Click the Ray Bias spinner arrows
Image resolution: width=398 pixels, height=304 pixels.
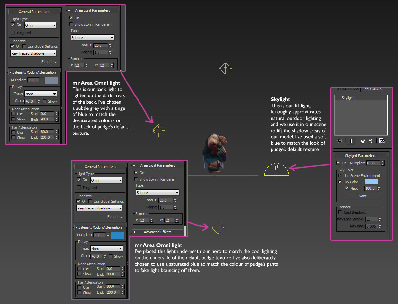pyautogui.click(x=380, y=226)
